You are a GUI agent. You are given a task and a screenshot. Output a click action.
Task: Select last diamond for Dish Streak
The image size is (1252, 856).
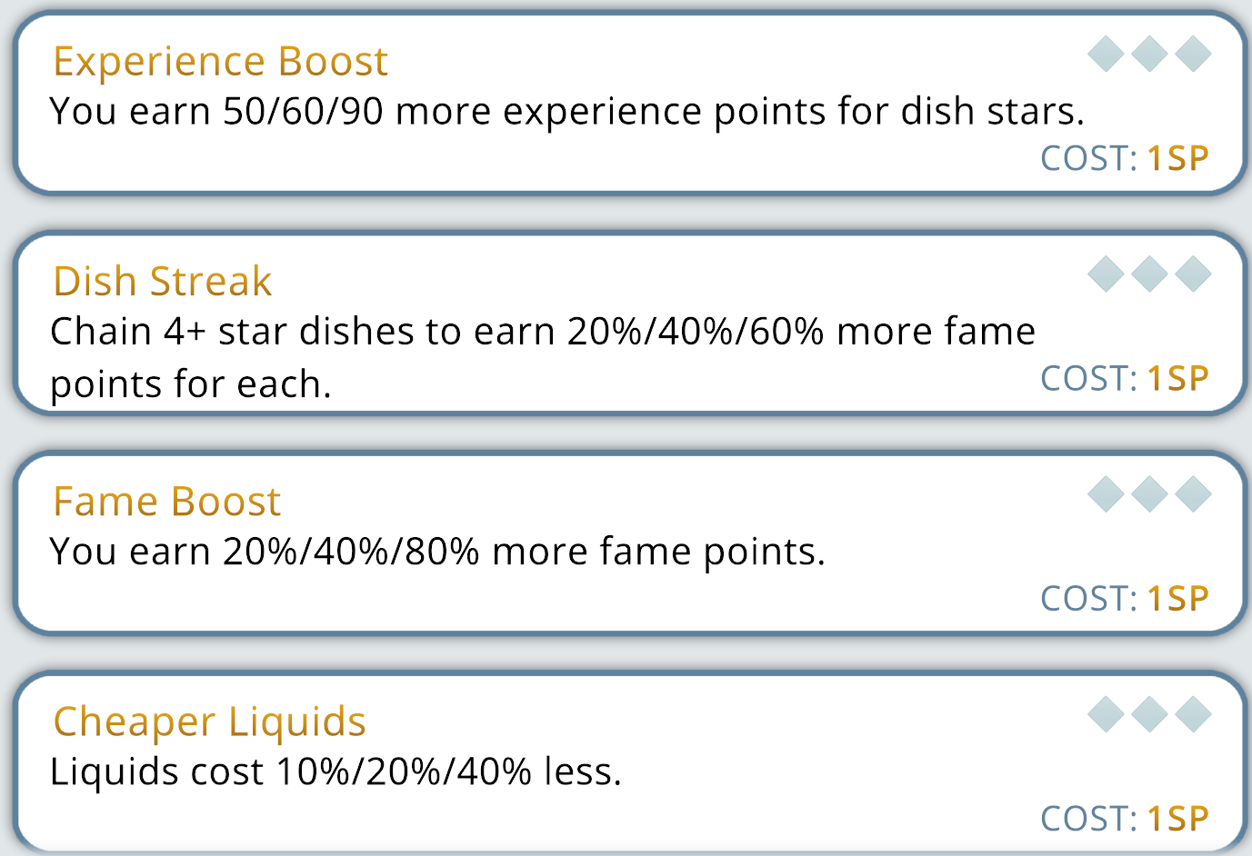tap(1193, 274)
